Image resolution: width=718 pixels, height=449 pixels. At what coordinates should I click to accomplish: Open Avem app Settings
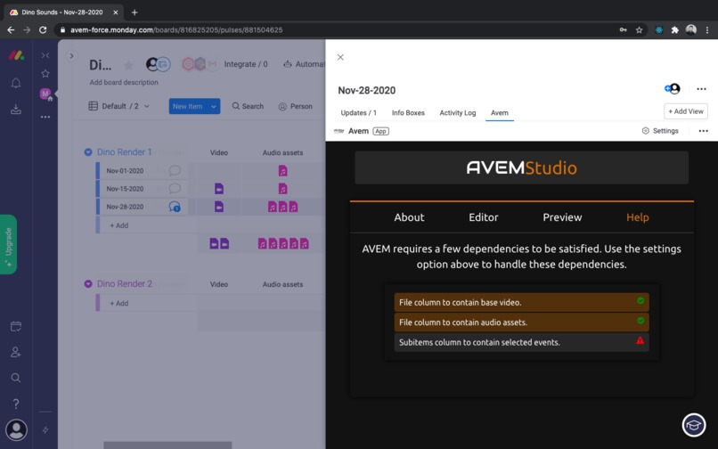[x=660, y=131]
